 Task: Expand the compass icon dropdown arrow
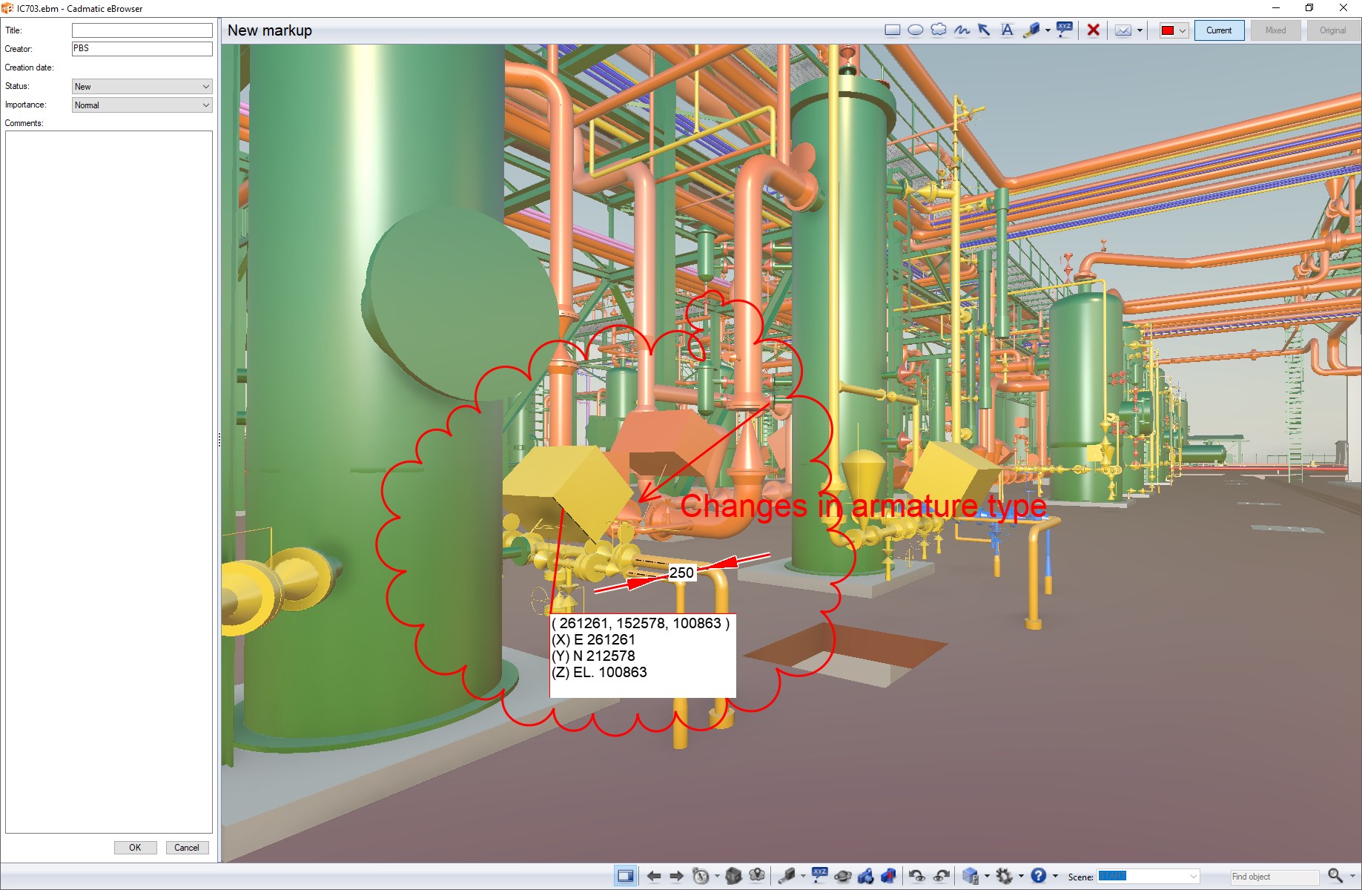pos(717,876)
